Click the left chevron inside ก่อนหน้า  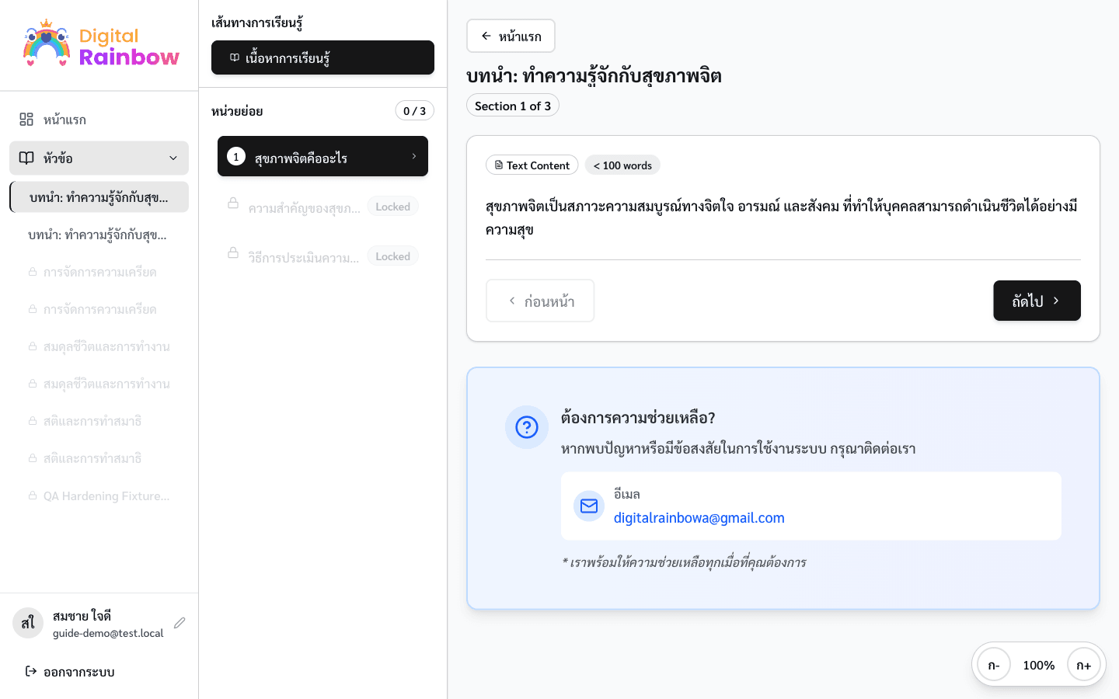pos(512,301)
